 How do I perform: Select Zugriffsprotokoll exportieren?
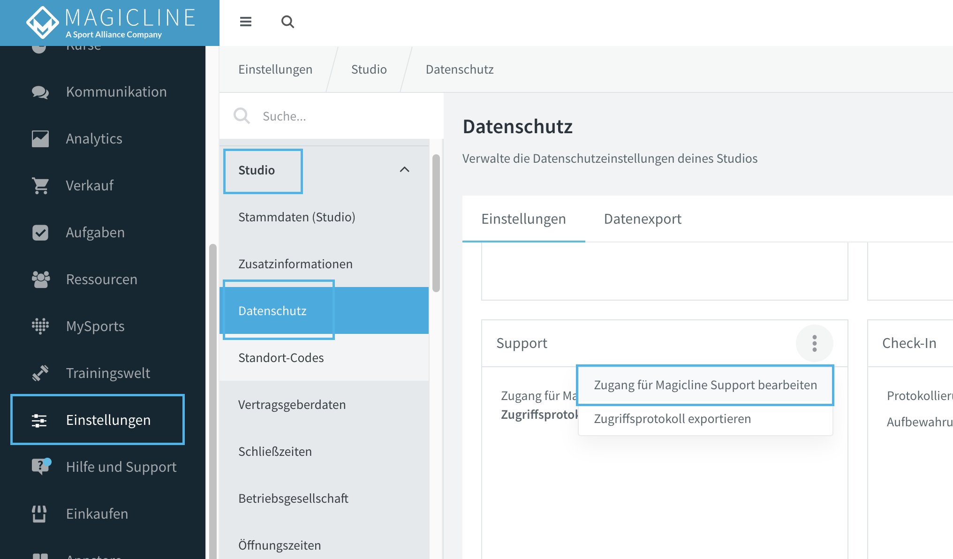pyautogui.click(x=673, y=418)
